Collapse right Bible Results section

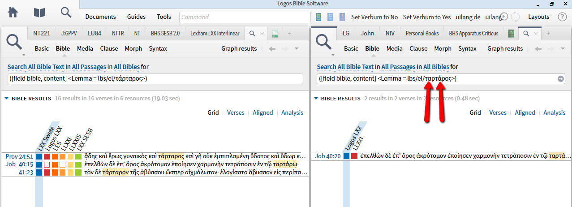pyautogui.click(x=316, y=98)
